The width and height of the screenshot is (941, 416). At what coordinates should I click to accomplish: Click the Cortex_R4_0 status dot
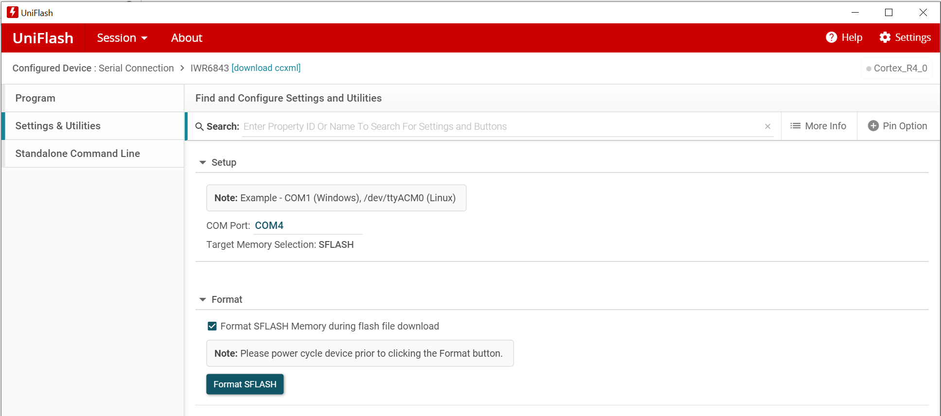[x=869, y=69]
